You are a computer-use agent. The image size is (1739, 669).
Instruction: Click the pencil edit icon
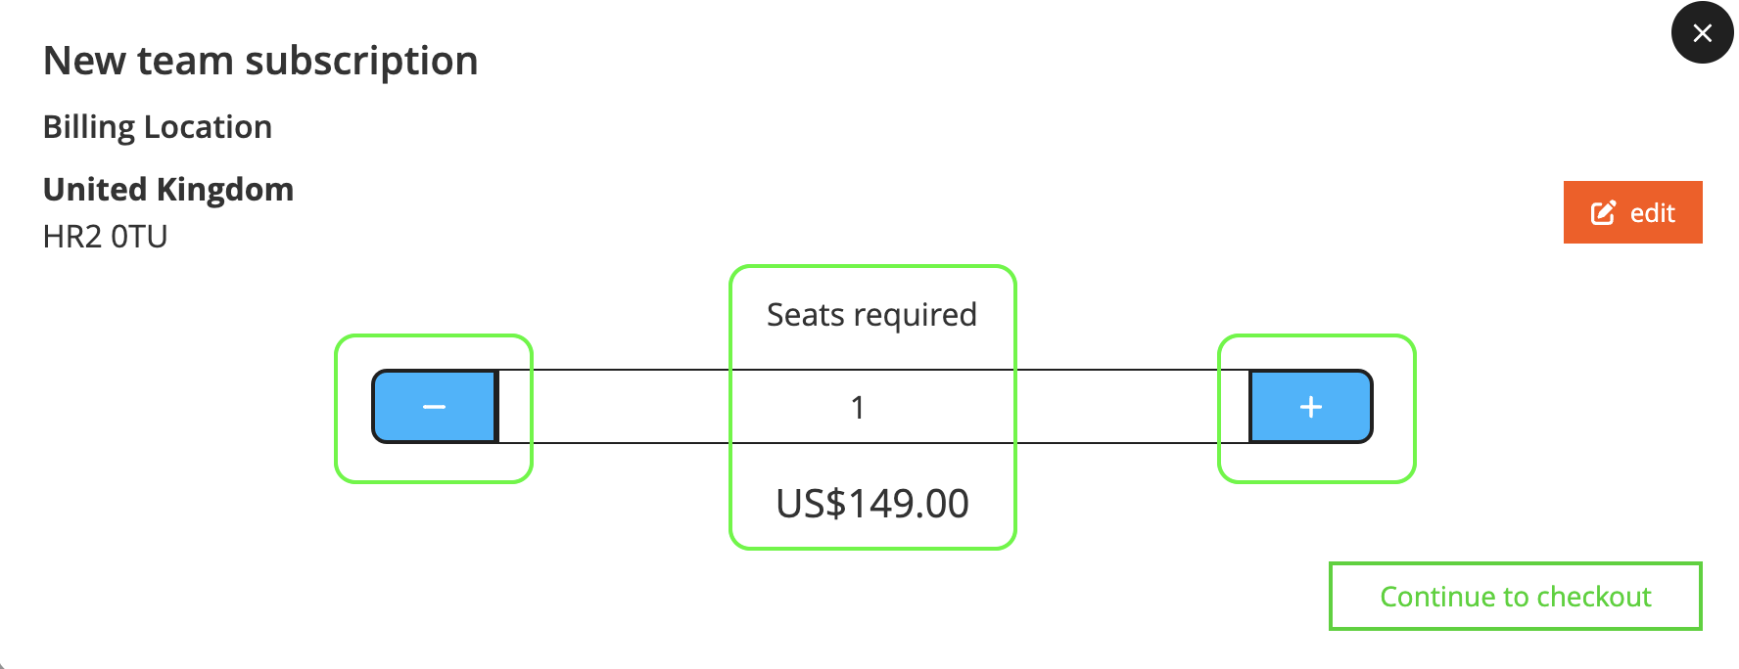click(x=1603, y=213)
